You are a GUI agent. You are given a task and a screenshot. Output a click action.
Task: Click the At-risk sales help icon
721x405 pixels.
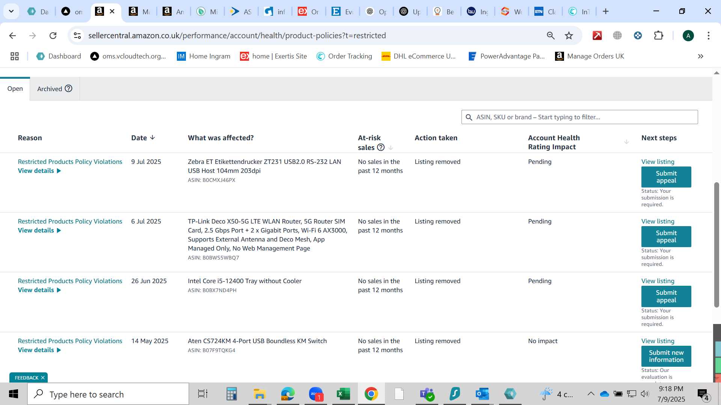pos(381,147)
